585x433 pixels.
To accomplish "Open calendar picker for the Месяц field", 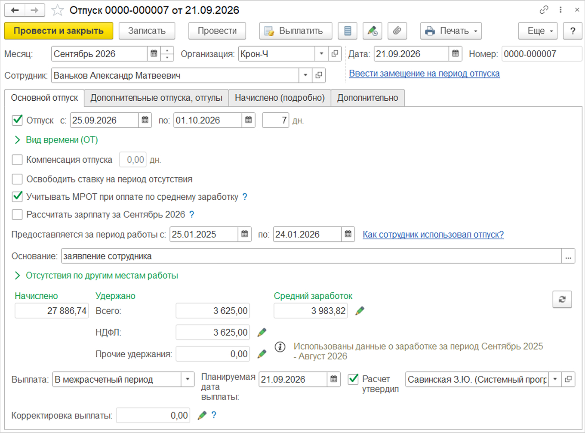I will [154, 54].
